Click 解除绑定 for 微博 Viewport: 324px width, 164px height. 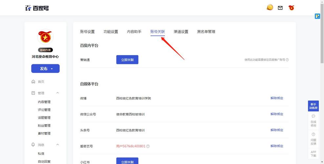pos(277,98)
